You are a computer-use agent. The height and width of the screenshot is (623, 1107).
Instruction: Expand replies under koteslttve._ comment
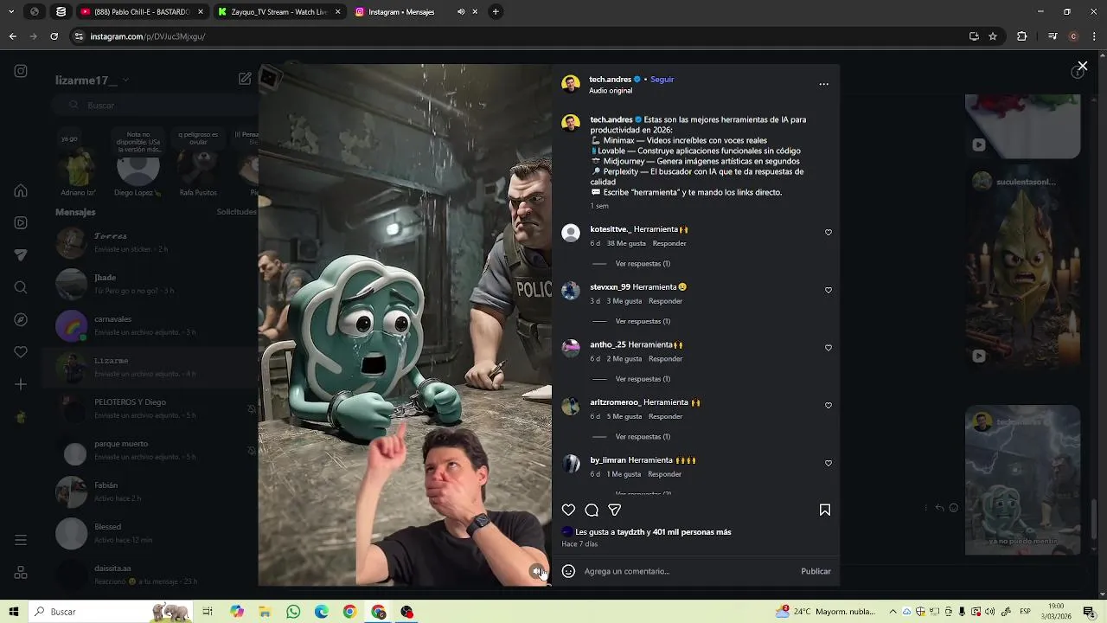pos(643,264)
